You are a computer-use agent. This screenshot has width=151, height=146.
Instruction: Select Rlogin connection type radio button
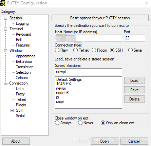(x=94, y=50)
